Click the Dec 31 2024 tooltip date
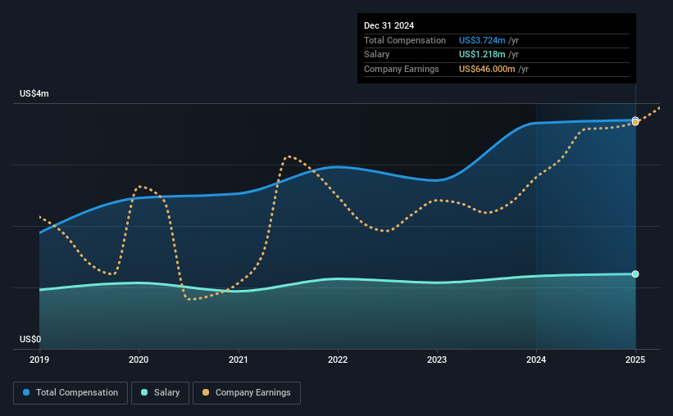This screenshot has height=416, width=673. pyautogui.click(x=389, y=25)
